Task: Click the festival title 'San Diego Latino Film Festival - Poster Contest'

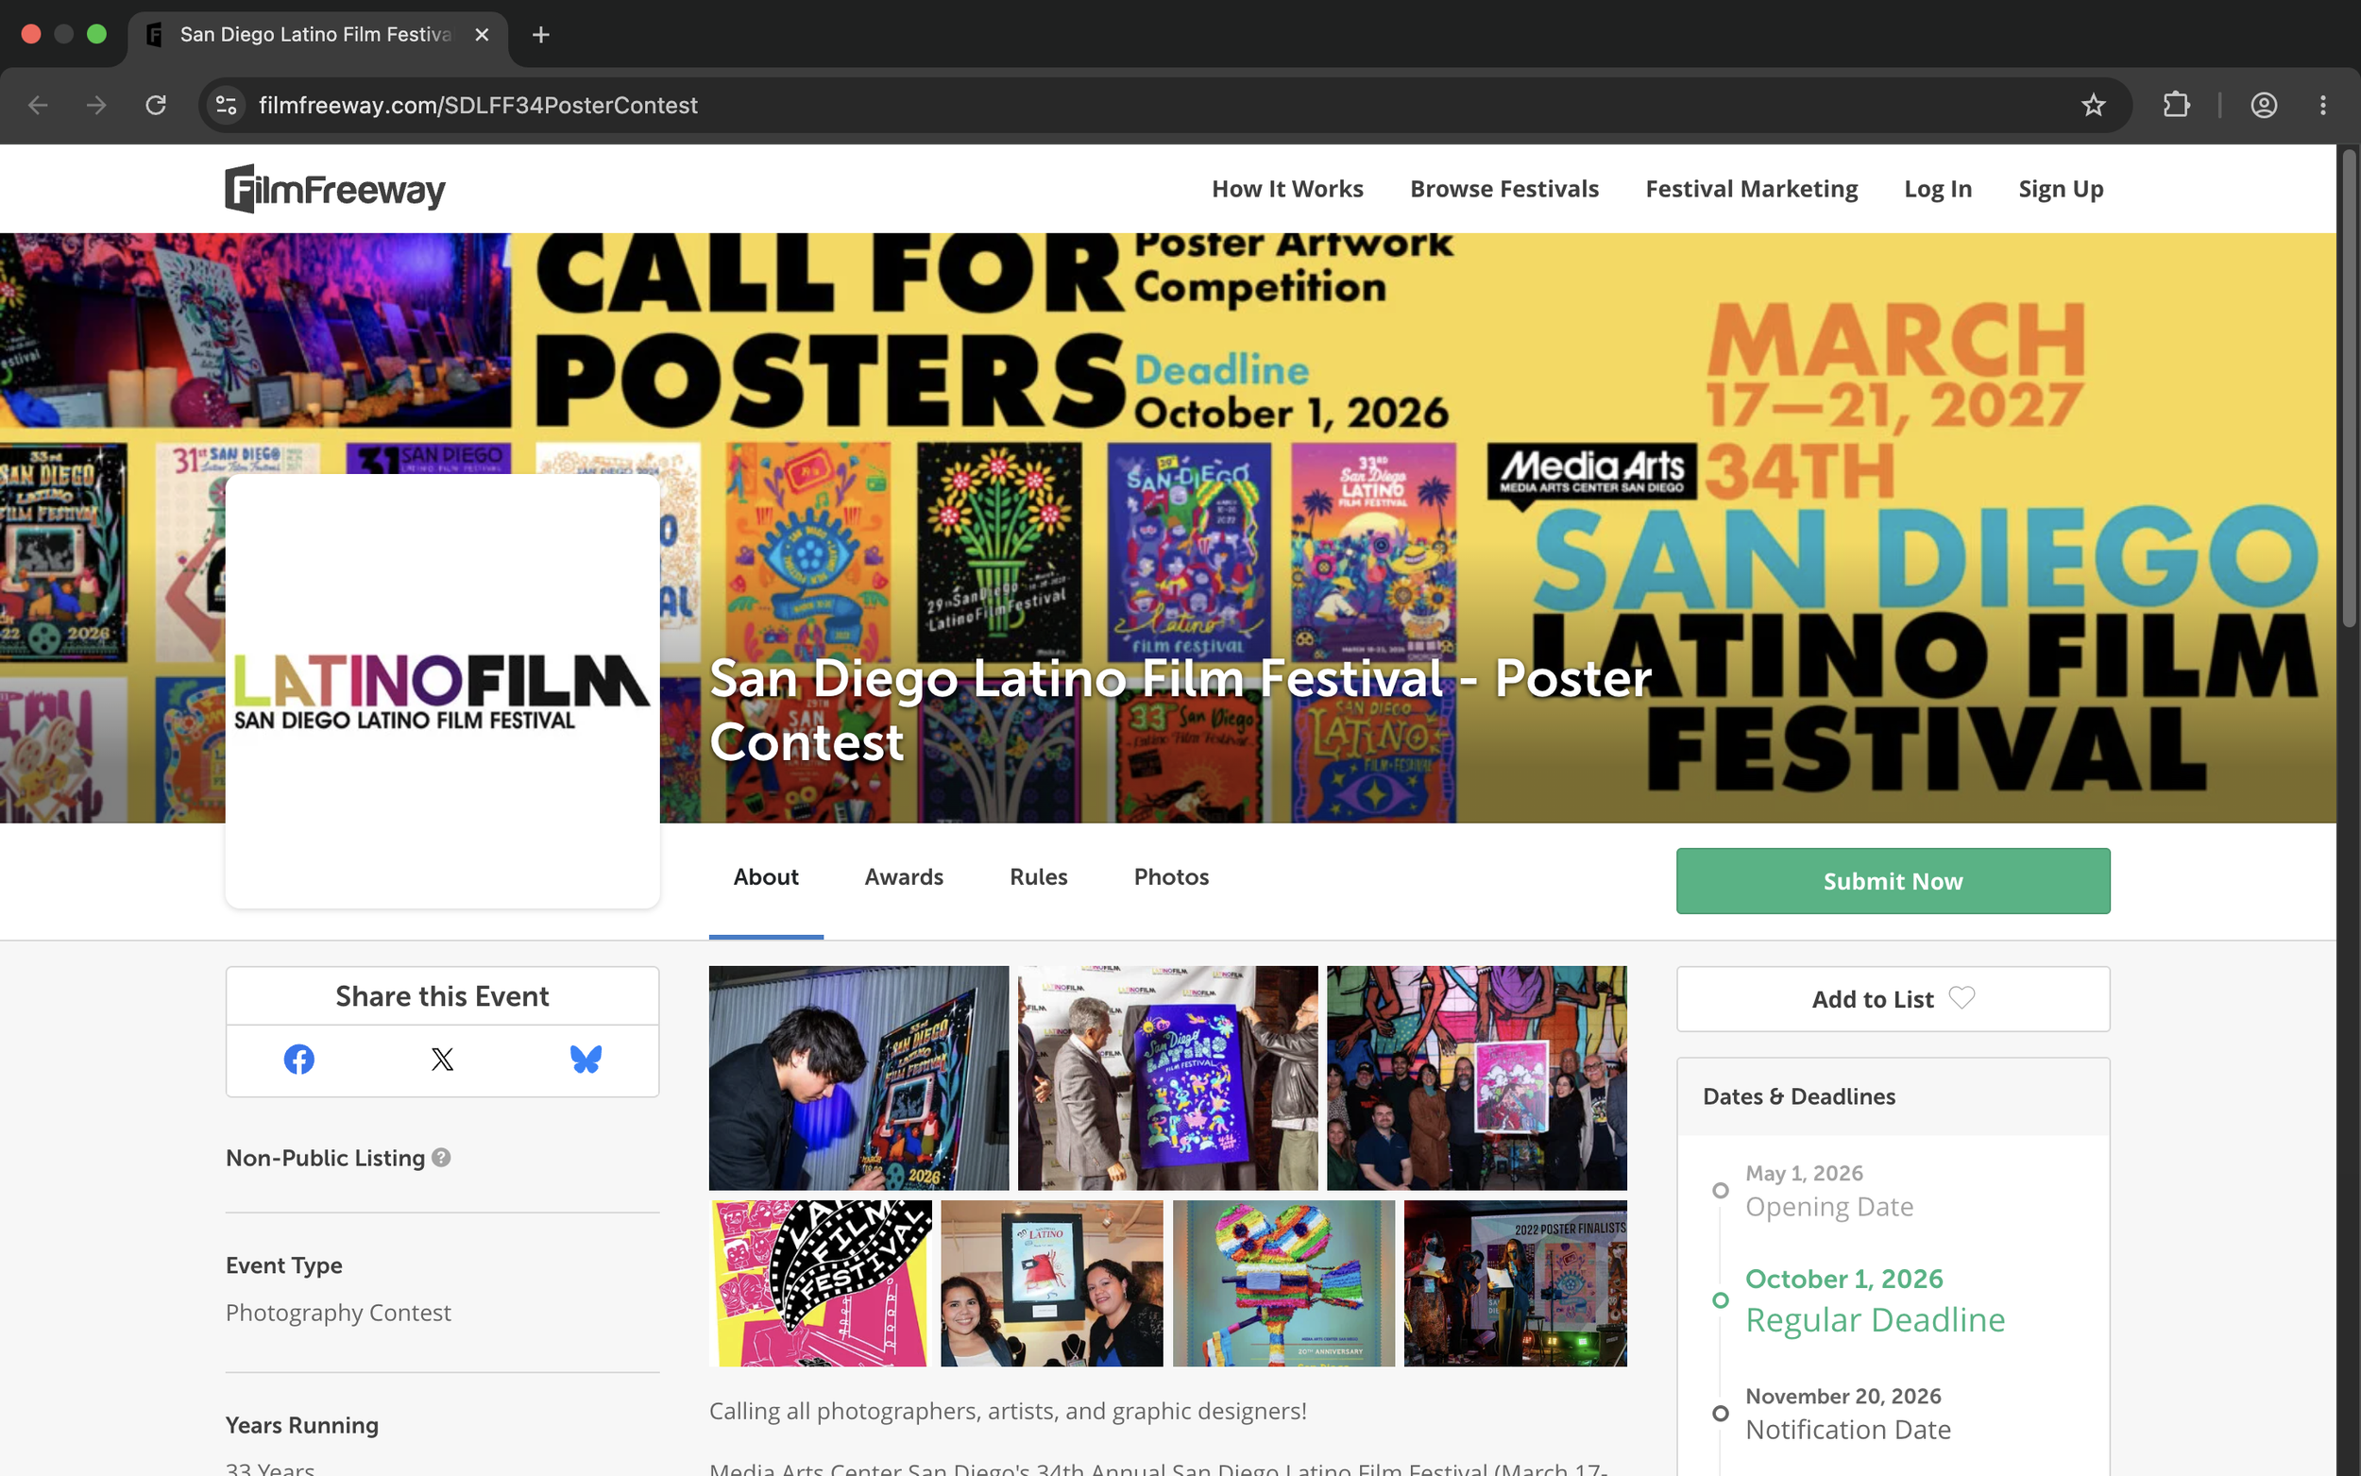Action: (1180, 710)
